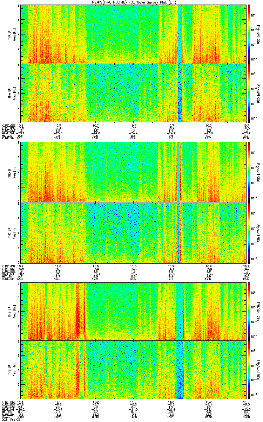
Task: Click the 'THE B∥ freq [Hz]' axis label
Action: pos(12,370)
